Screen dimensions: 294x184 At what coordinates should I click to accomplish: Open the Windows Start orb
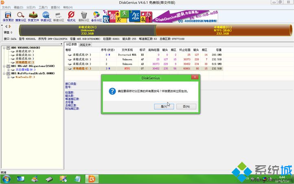7,179
